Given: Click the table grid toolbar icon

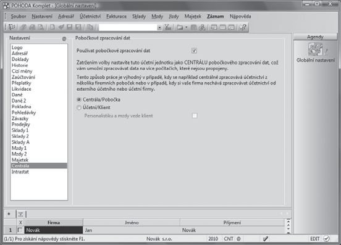Looking at the screenshot, I should tap(193, 27).
